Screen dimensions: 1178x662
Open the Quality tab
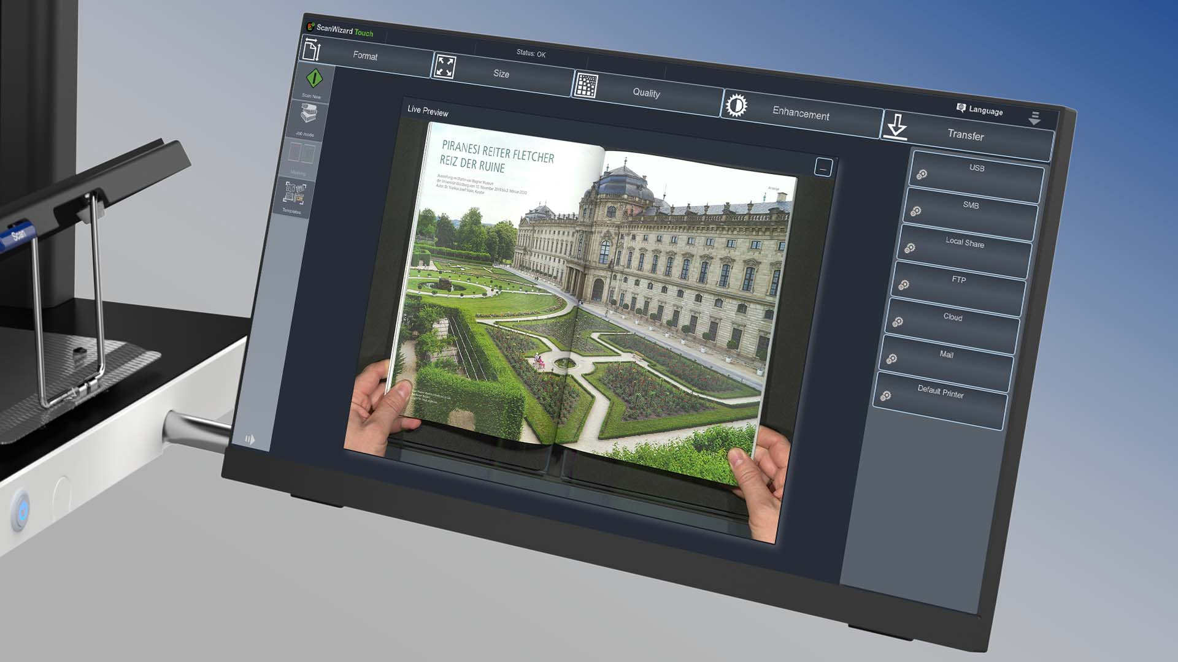(646, 93)
